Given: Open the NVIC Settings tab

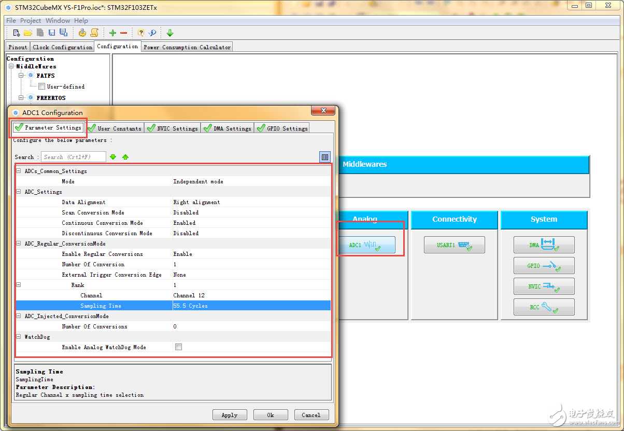Looking at the screenshot, I should point(173,128).
